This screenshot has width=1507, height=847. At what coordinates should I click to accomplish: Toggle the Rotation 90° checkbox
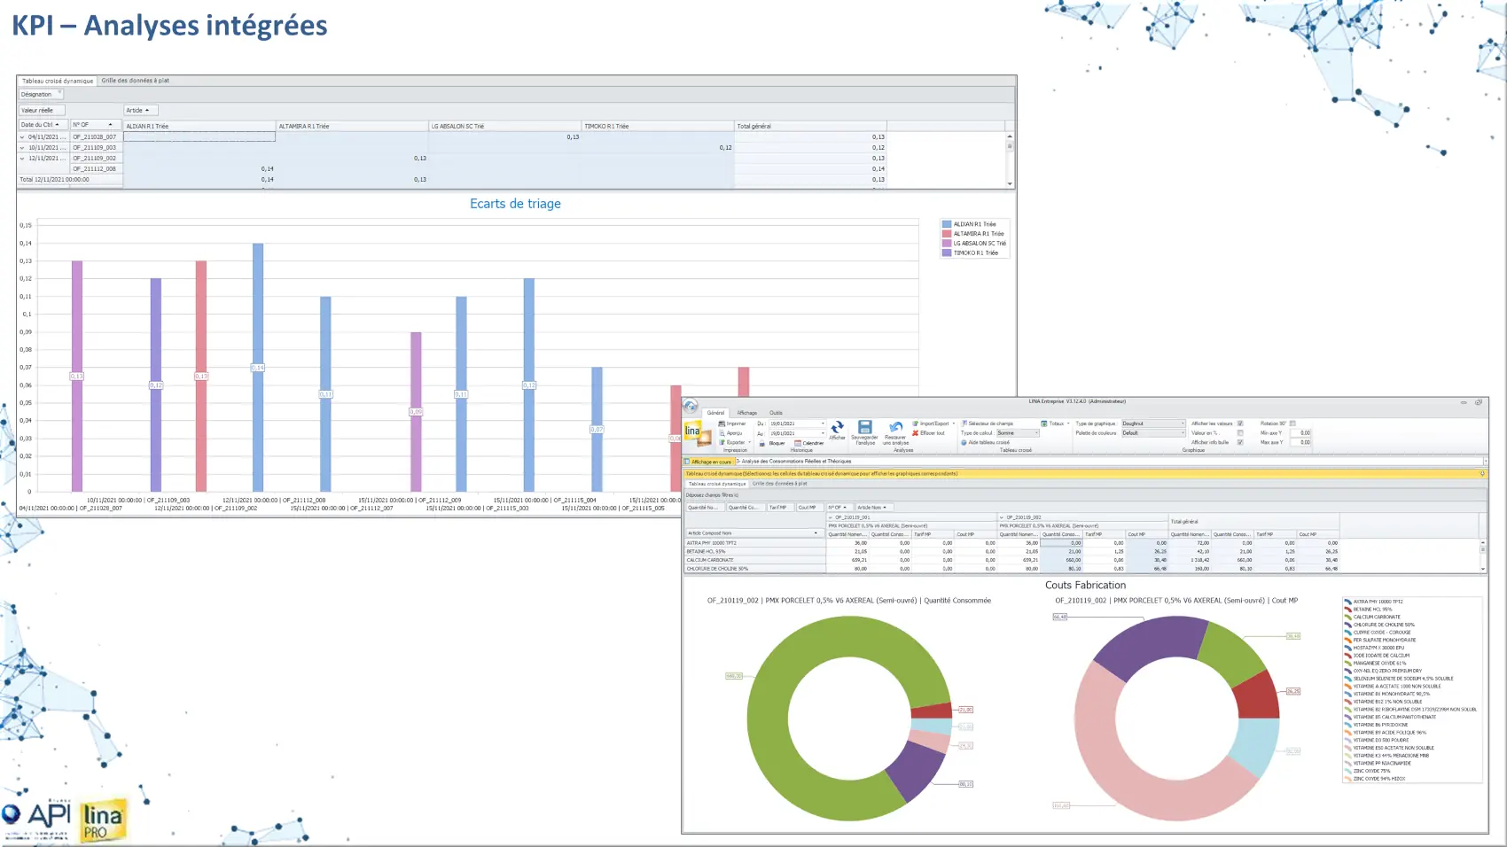(x=1292, y=423)
